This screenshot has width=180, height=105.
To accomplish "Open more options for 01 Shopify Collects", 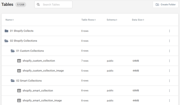I will click(170, 31).
